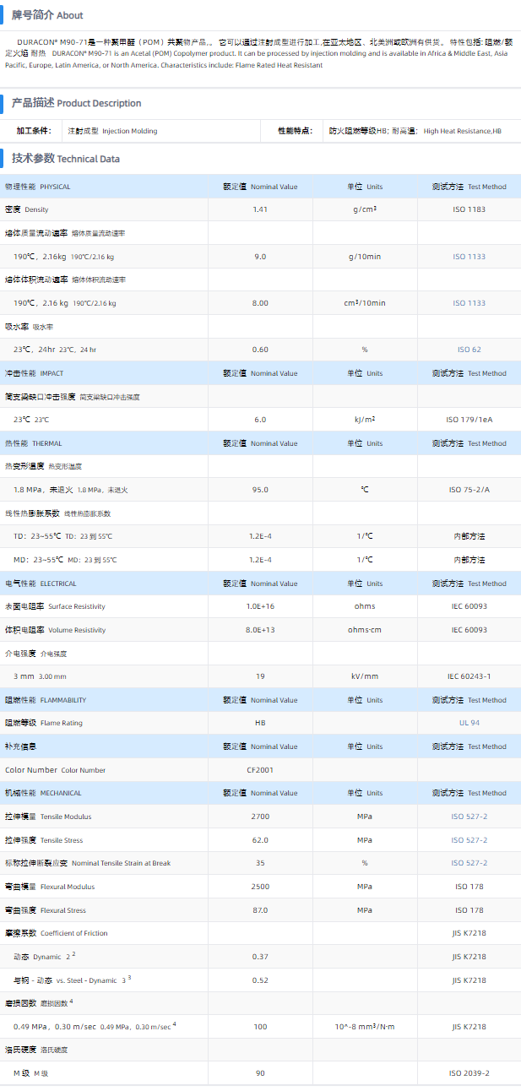Screen dimensions: 521x1091
Task: Click 'JIS K7218' in Coefficient of Friction row
Action: point(469,933)
